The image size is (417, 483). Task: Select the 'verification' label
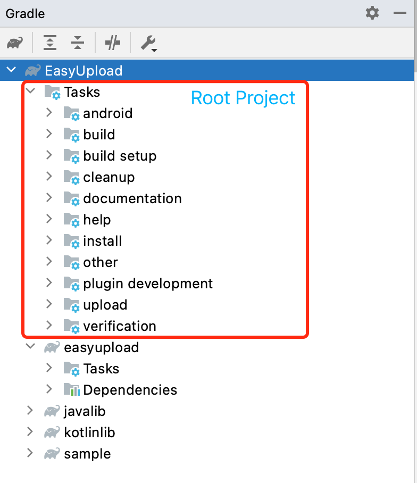(x=120, y=326)
